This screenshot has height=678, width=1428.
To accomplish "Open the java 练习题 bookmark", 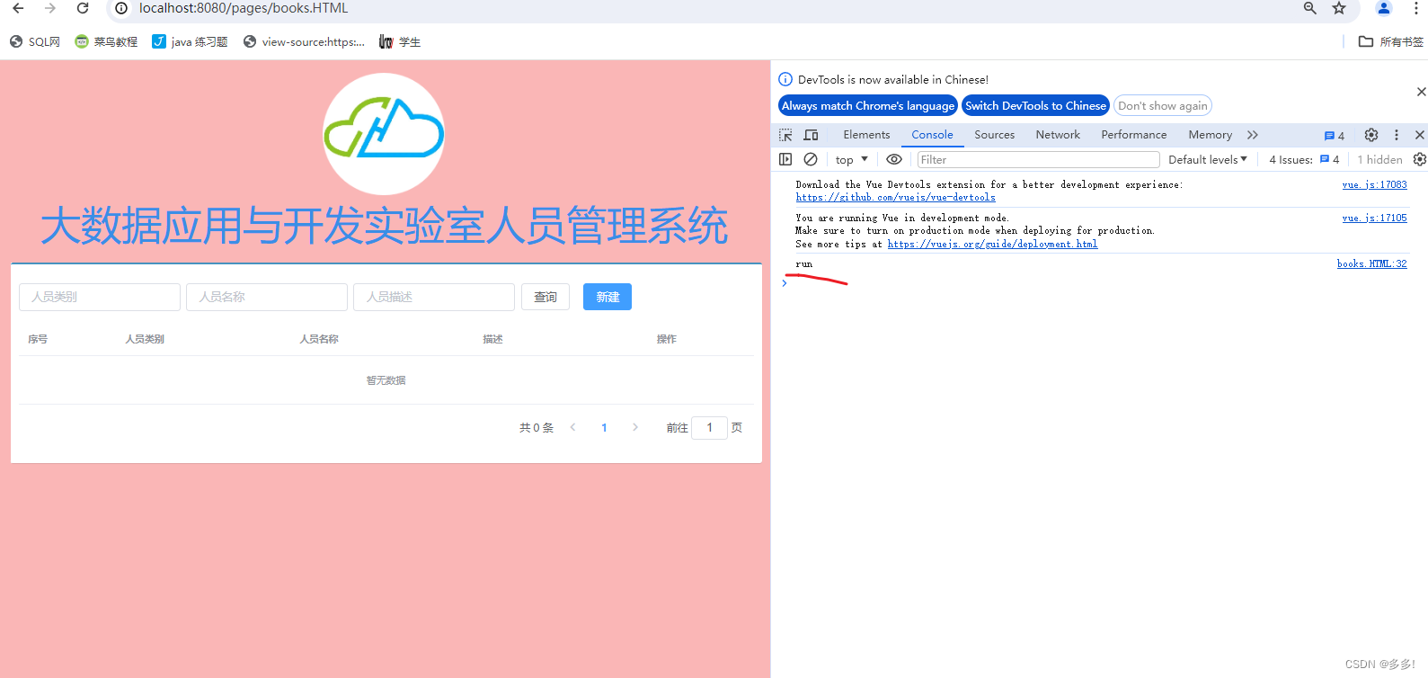I will coord(190,41).
